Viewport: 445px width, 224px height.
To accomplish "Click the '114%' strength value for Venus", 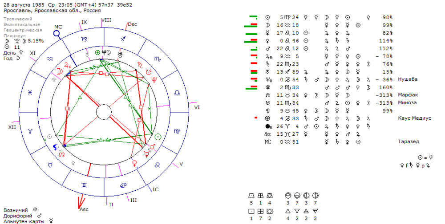I will tap(386, 41).
